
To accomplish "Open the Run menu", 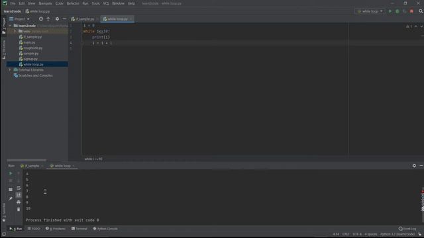I will pos(85,3).
